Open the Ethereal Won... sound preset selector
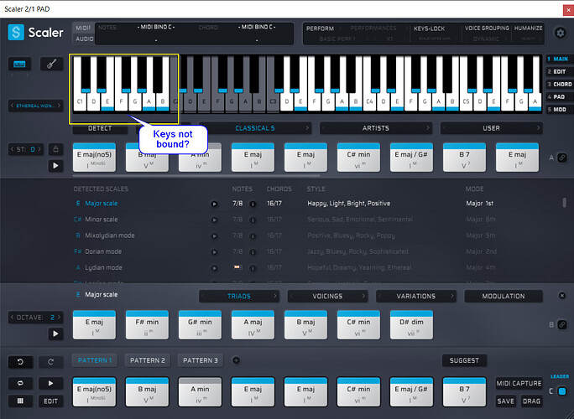This screenshot has width=574, height=419. [35, 106]
